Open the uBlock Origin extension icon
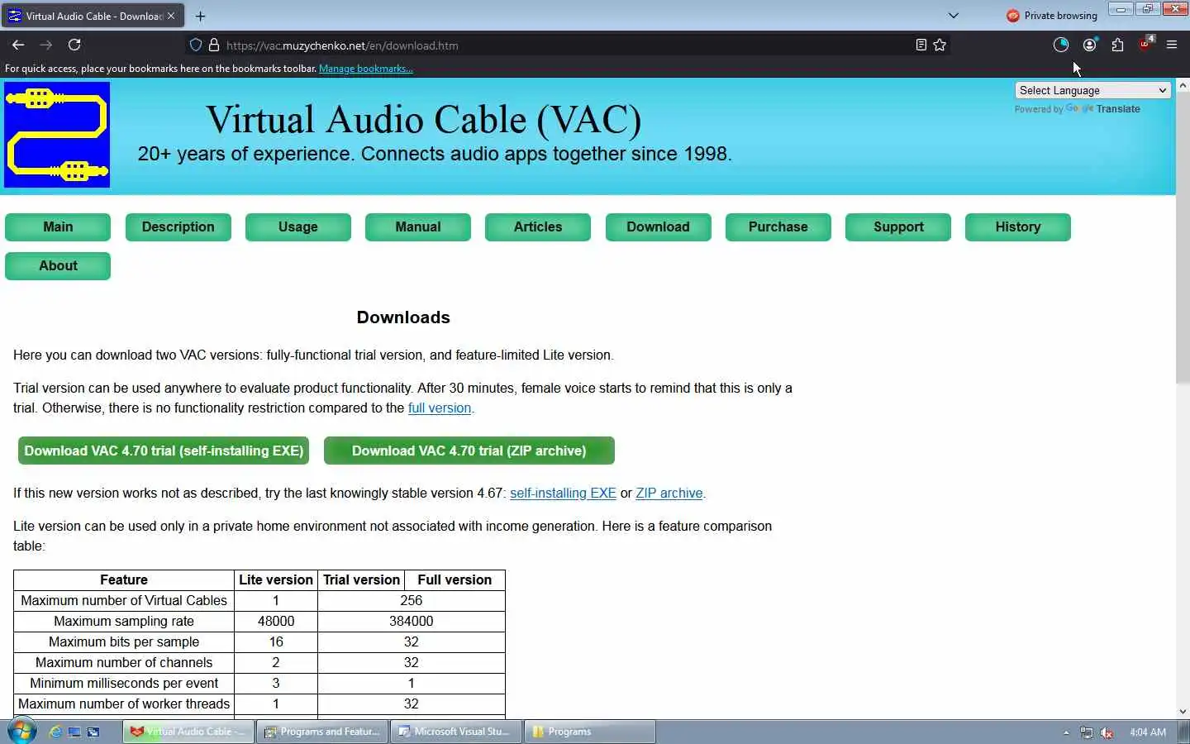 1145,45
